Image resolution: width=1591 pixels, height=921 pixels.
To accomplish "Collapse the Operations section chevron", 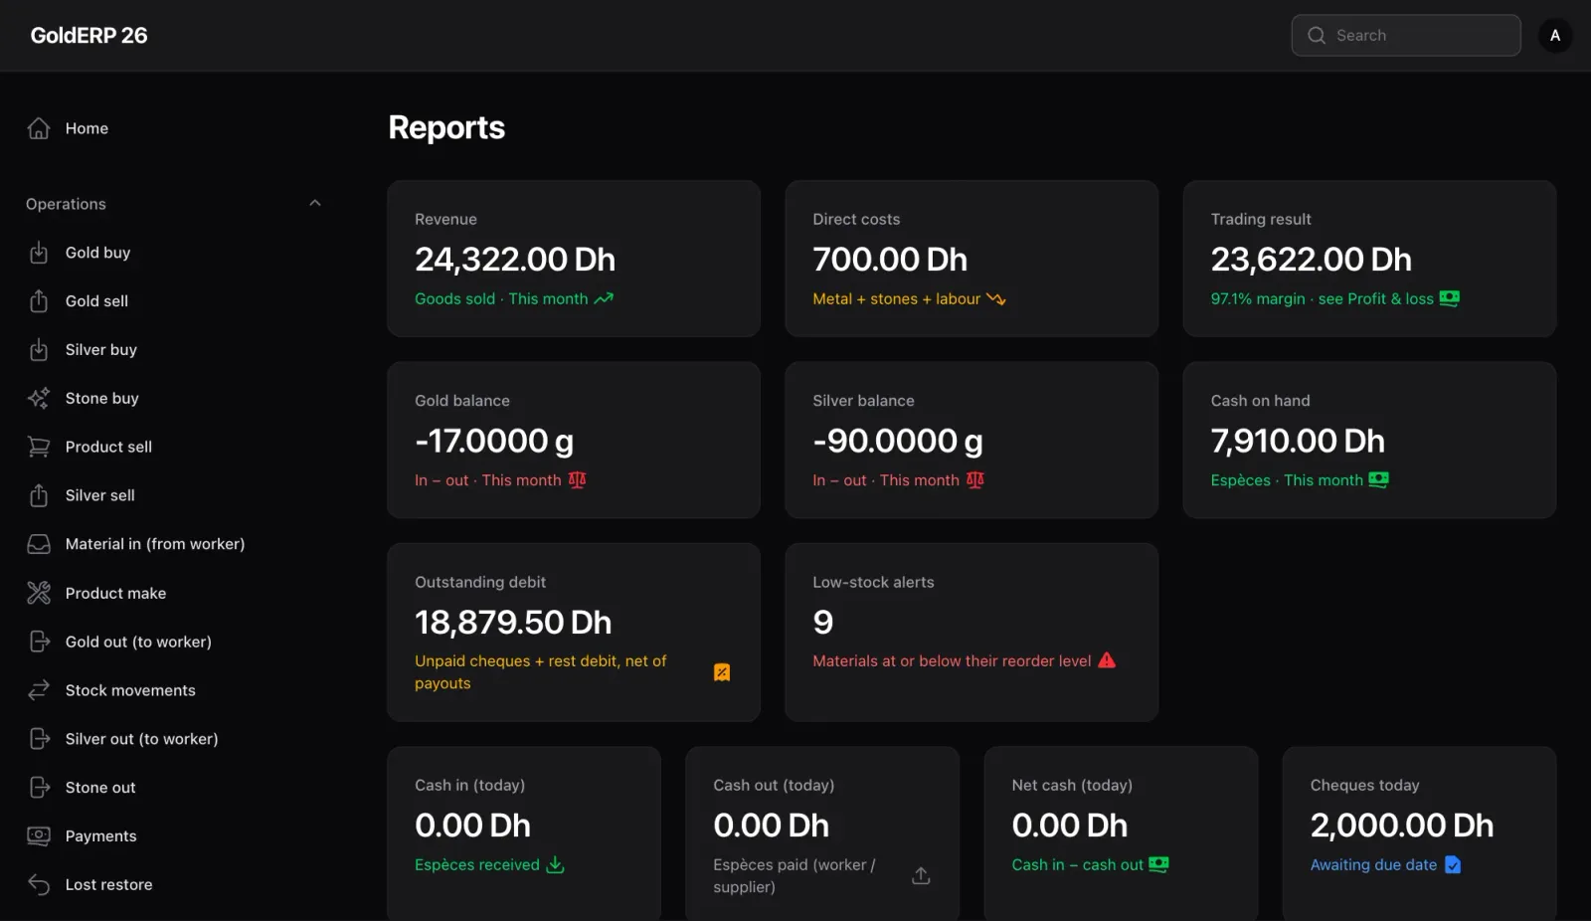I will (x=315, y=203).
